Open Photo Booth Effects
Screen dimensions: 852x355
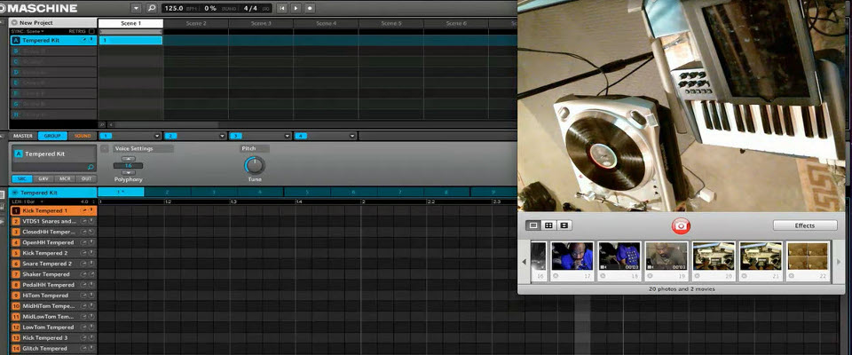pos(805,225)
